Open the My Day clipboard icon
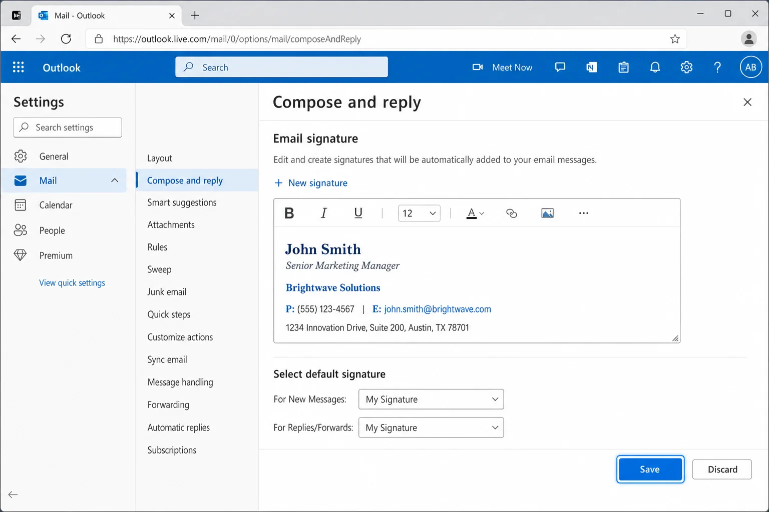Screen dimensions: 769x512 623,67
